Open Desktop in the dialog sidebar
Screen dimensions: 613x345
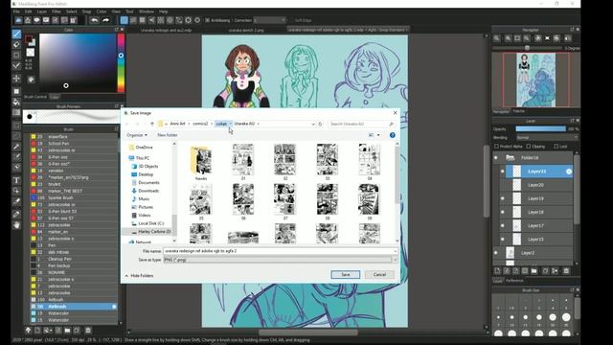pos(146,174)
